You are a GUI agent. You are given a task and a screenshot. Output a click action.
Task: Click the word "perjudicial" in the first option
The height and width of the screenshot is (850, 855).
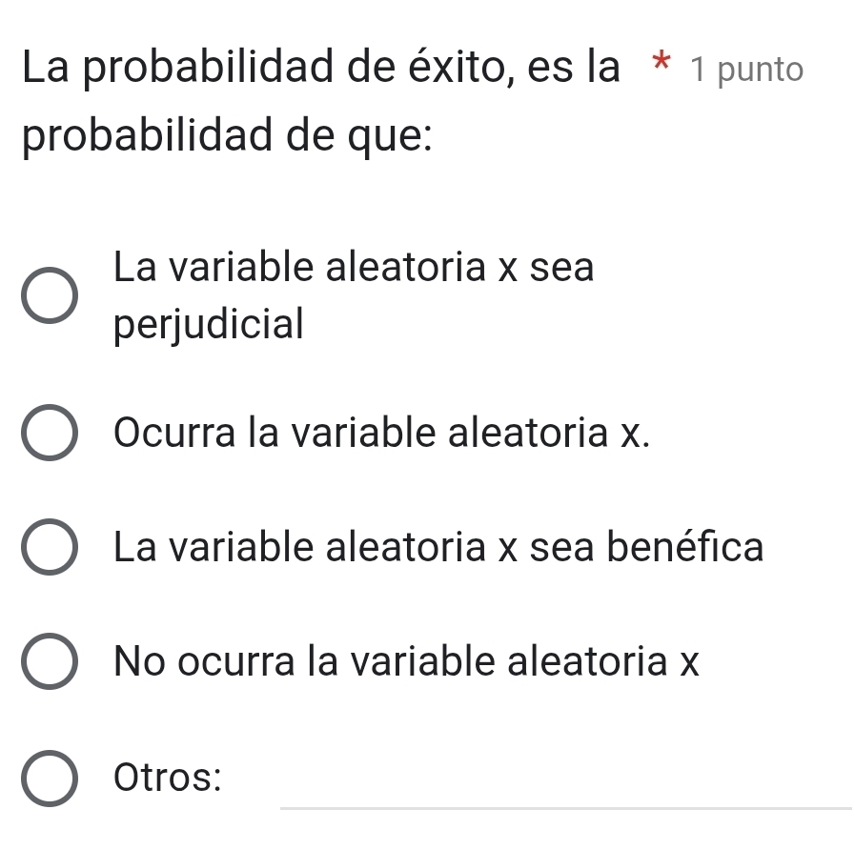click(208, 325)
